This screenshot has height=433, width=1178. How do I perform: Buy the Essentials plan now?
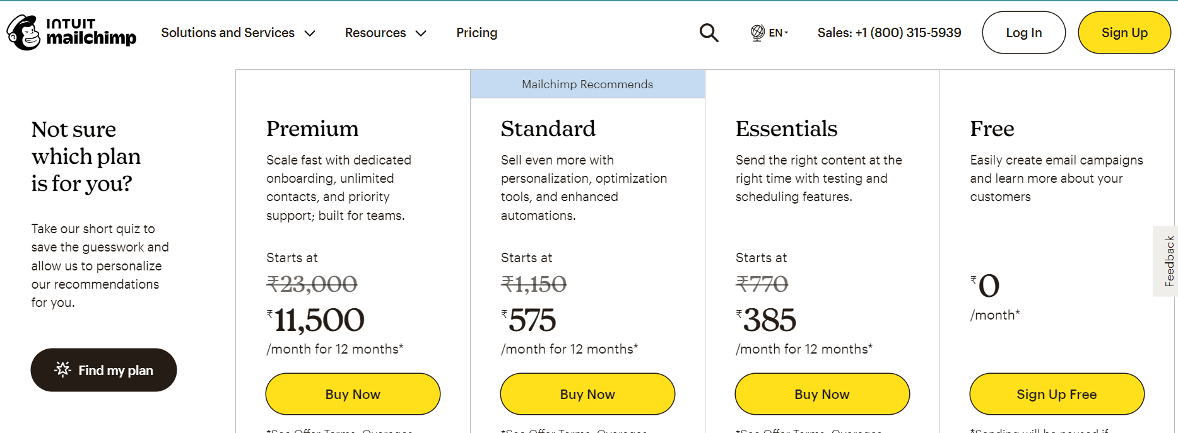[x=822, y=394]
